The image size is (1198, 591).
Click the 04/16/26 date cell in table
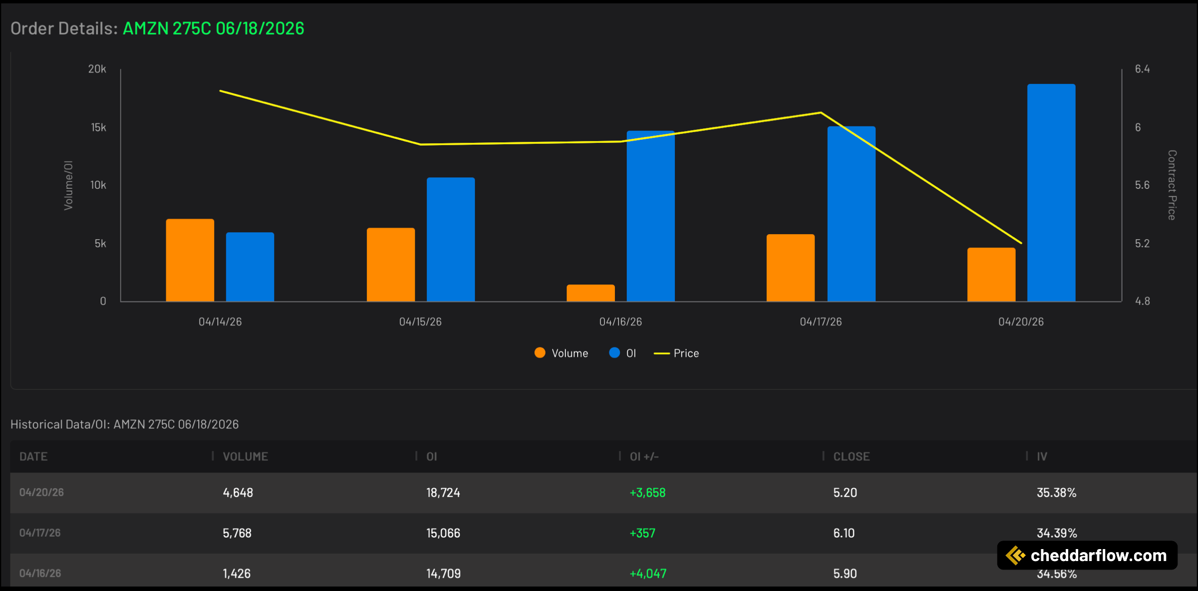[x=40, y=573]
